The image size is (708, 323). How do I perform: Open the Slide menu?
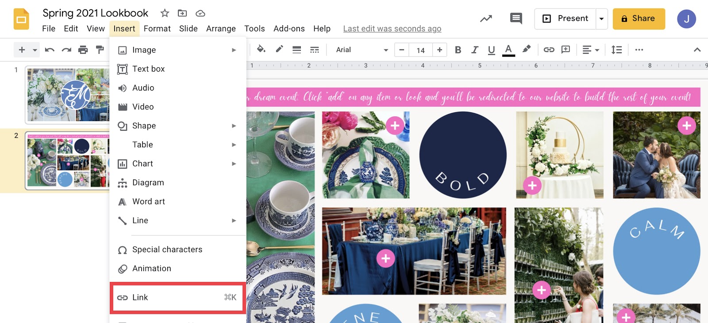(189, 29)
